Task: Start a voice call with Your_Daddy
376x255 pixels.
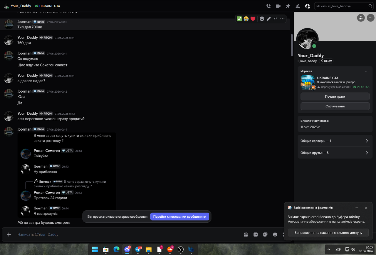Action: (x=268, y=6)
